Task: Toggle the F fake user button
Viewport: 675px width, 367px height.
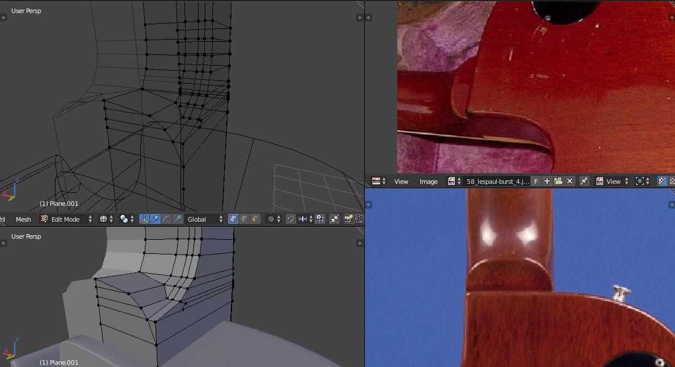Action: click(536, 181)
